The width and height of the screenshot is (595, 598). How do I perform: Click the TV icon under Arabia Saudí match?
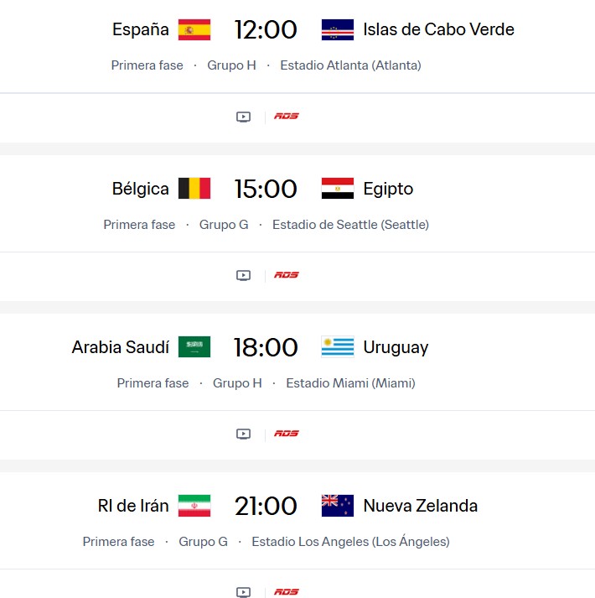click(243, 434)
